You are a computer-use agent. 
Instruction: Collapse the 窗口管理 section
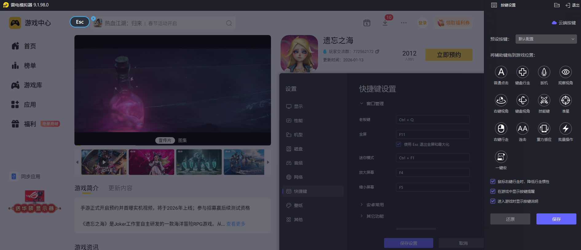[x=375, y=104]
